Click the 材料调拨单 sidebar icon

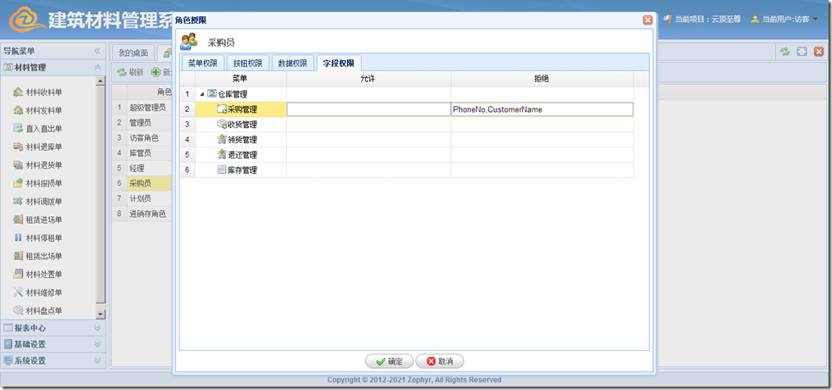(x=19, y=202)
